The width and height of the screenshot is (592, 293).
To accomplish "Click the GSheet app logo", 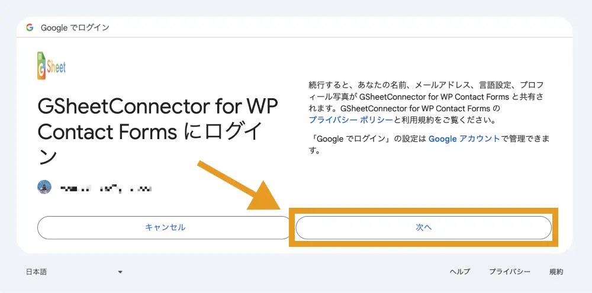I will point(51,66).
